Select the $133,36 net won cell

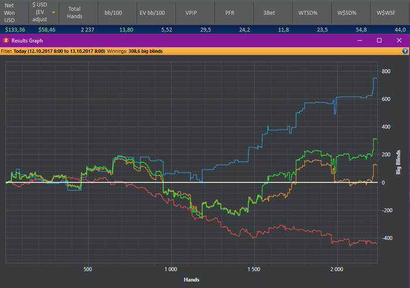point(15,29)
